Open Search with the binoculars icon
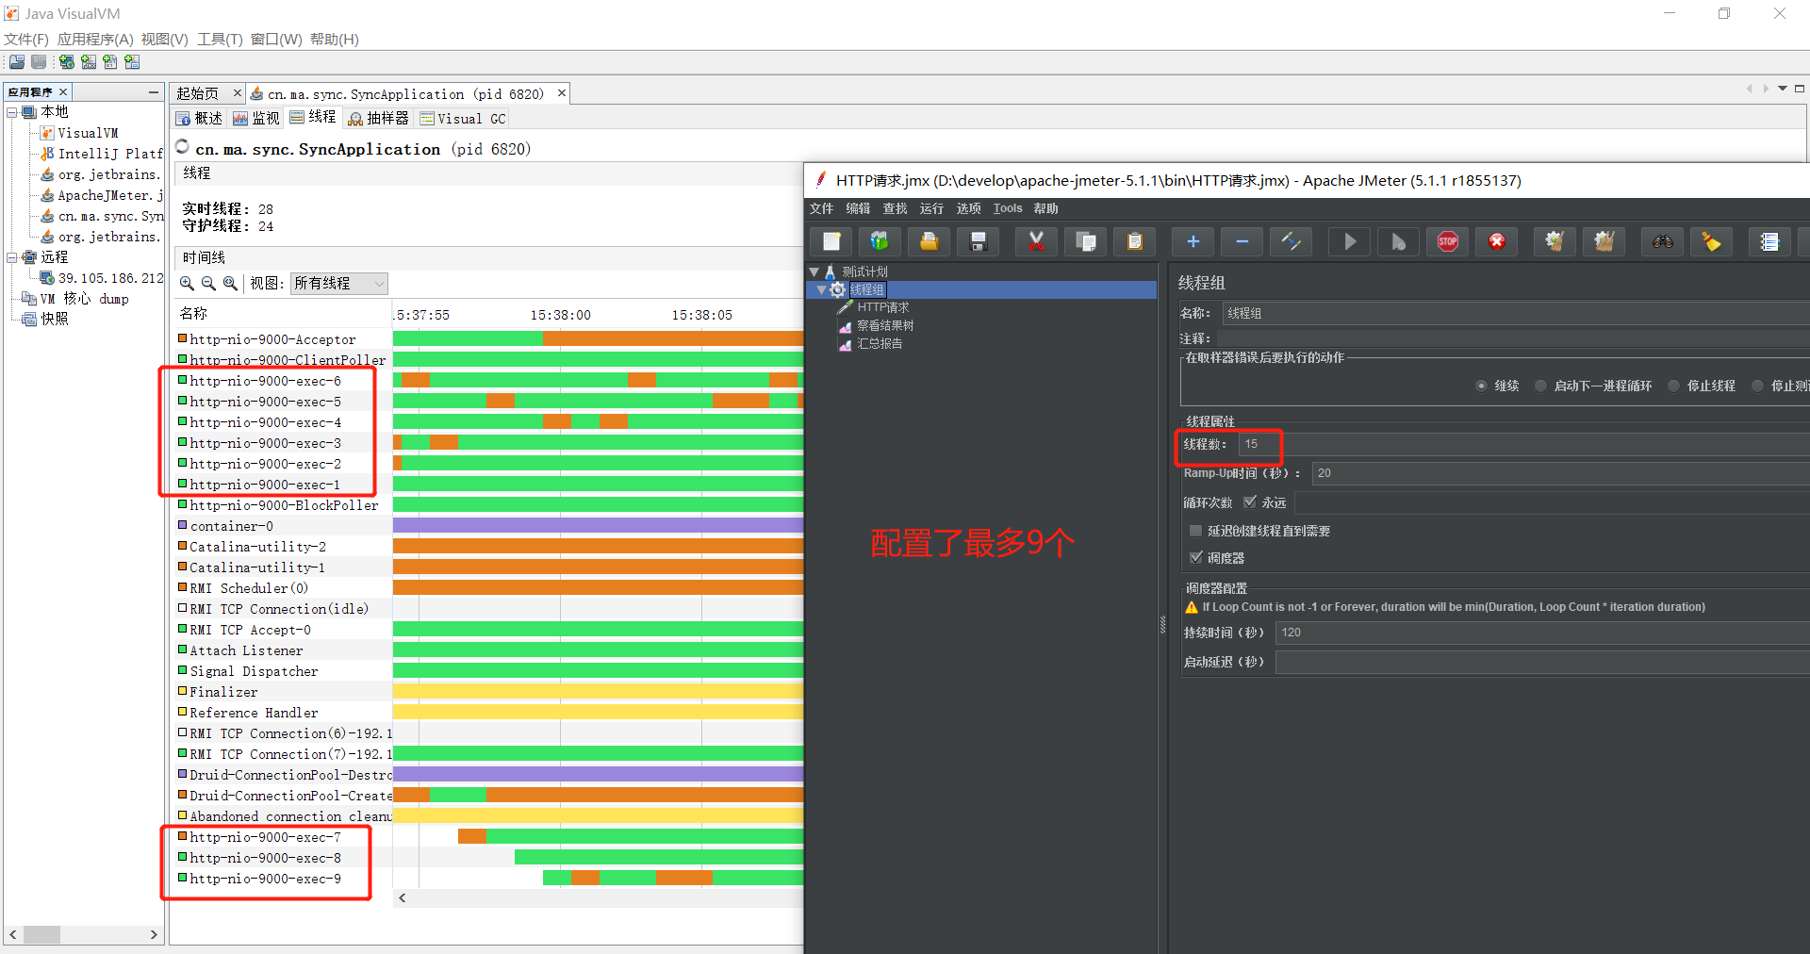The width and height of the screenshot is (1810, 954). tap(1662, 242)
